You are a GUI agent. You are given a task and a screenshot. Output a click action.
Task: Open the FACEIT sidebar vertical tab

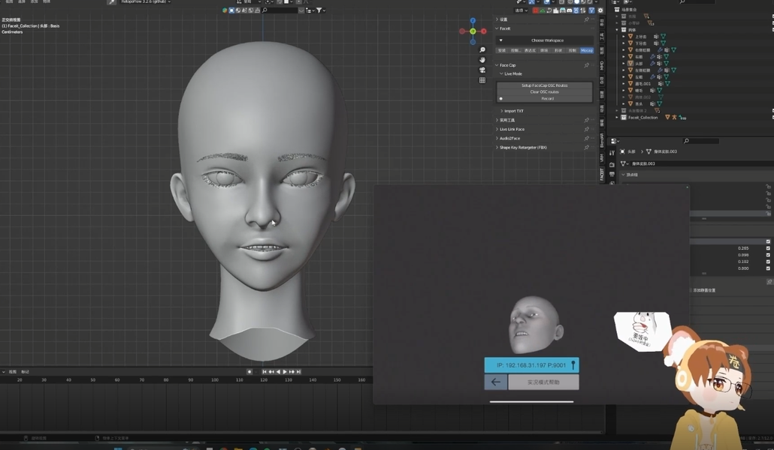click(x=601, y=174)
